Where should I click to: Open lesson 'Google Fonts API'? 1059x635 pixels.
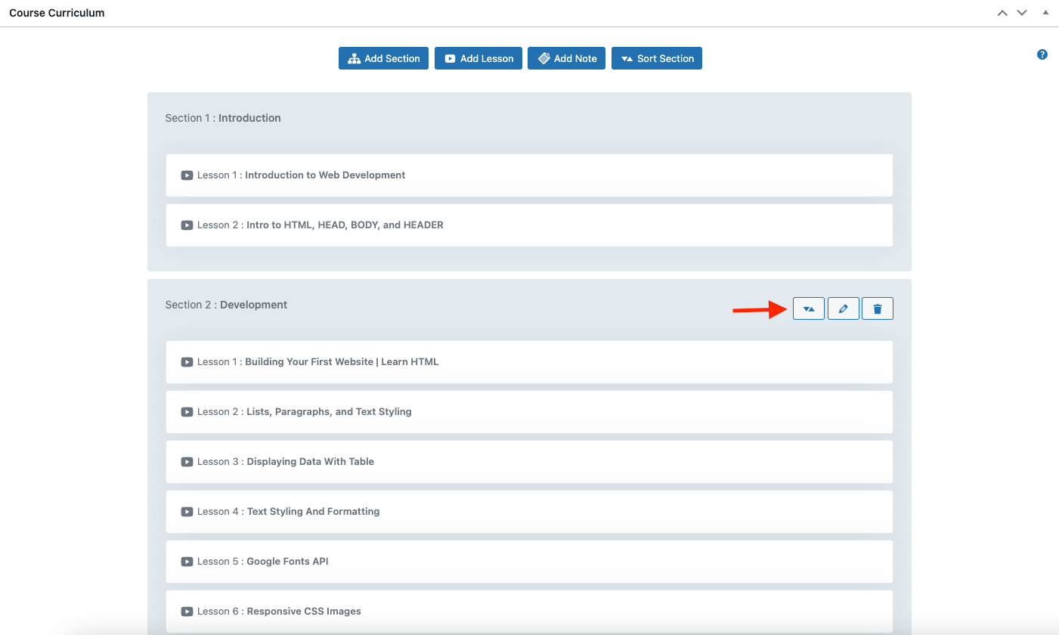coord(529,562)
